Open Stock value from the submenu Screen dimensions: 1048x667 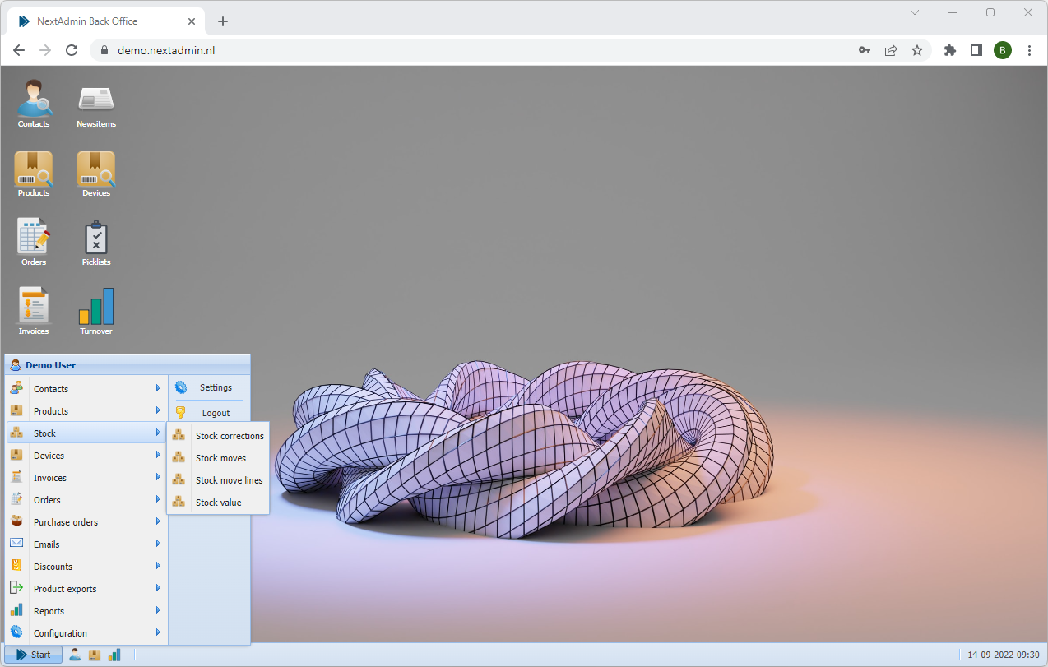coord(218,503)
